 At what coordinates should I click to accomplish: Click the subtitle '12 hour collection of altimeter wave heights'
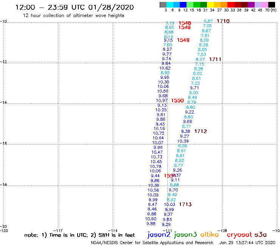pos(73,16)
